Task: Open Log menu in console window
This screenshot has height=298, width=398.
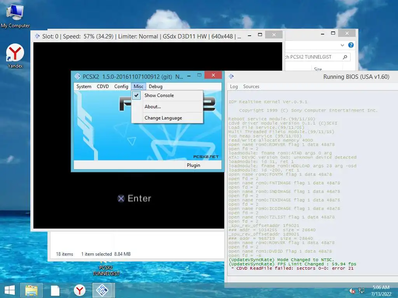Action: (x=234, y=87)
